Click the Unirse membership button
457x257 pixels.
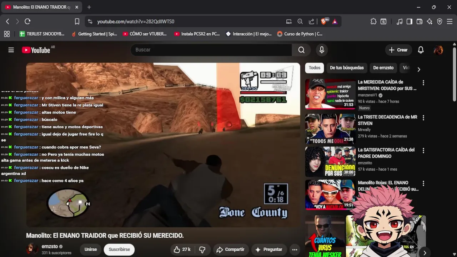pyautogui.click(x=90, y=250)
